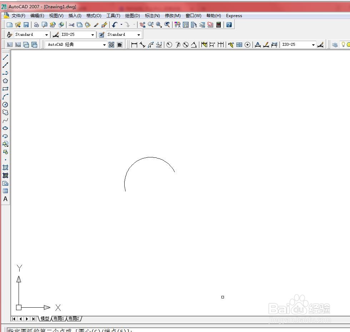Open the Tool Palettes window icon
This screenshot has width=350, height=332.
pos(194,25)
